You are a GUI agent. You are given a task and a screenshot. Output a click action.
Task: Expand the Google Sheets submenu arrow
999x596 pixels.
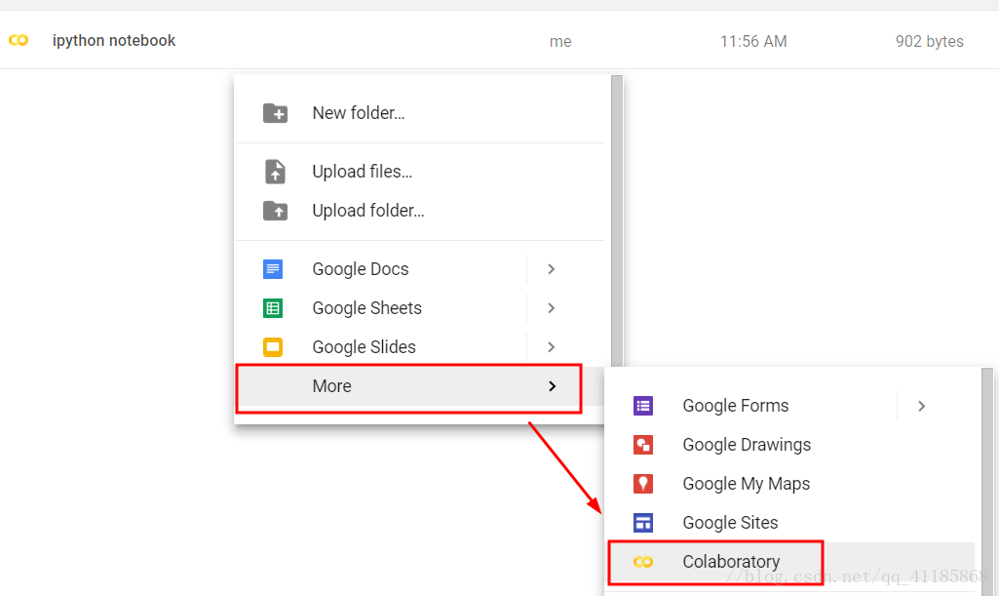[x=551, y=308]
